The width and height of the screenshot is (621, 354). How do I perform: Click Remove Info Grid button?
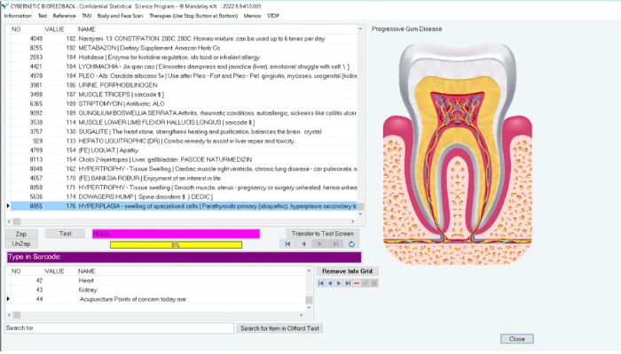pos(349,271)
